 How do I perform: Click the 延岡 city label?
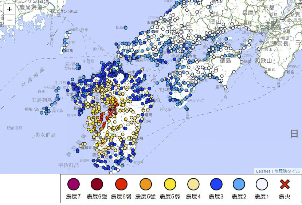(x=149, y=115)
